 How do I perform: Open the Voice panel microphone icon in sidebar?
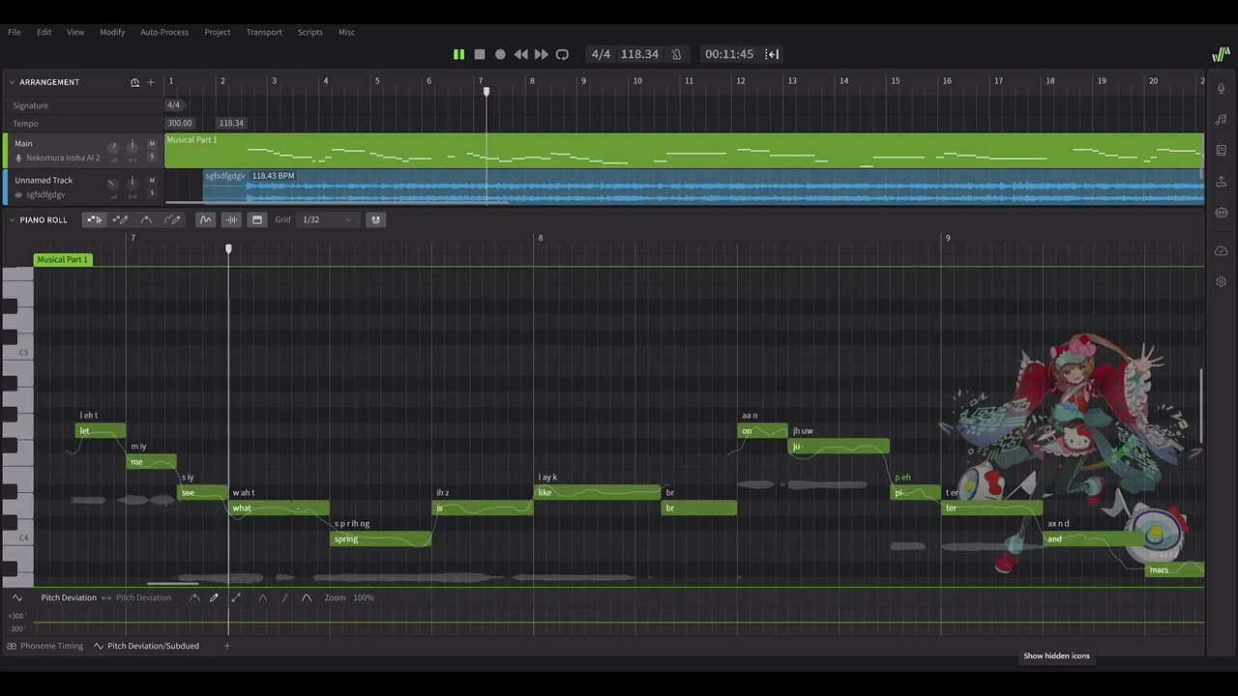(x=1222, y=88)
